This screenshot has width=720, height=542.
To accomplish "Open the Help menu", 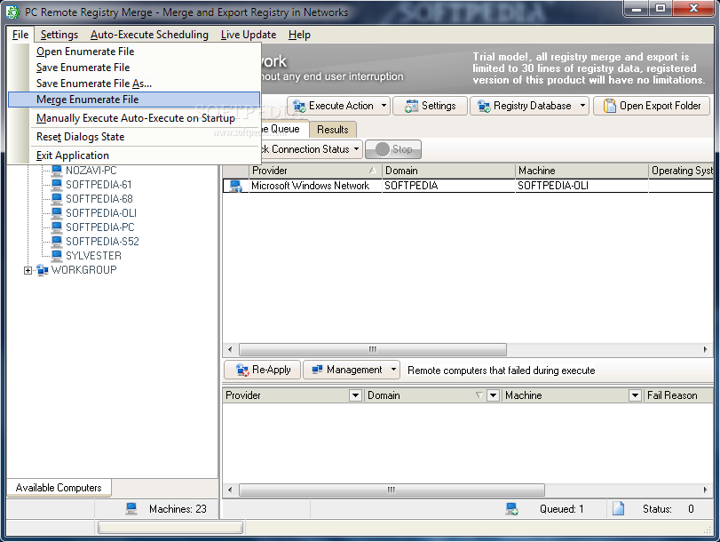I will [x=299, y=35].
